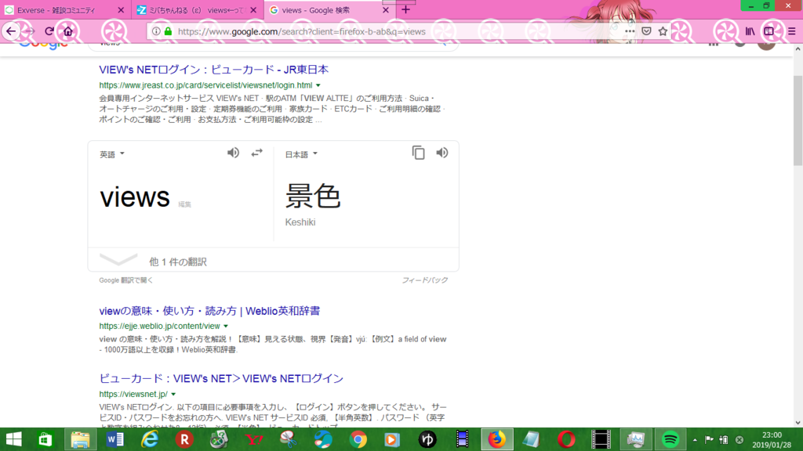Image resolution: width=803 pixels, height=451 pixels.
Task: Open the Microsoft Store from taskbar
Action: pyautogui.click(x=45, y=439)
